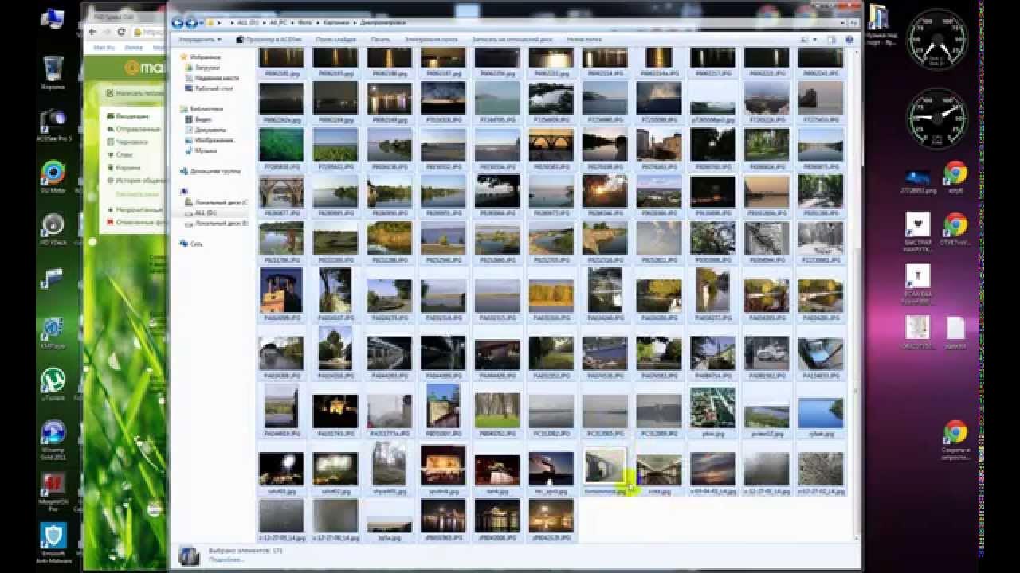
Task: Click Картинки in the address breadcrumb
Action: [335, 23]
